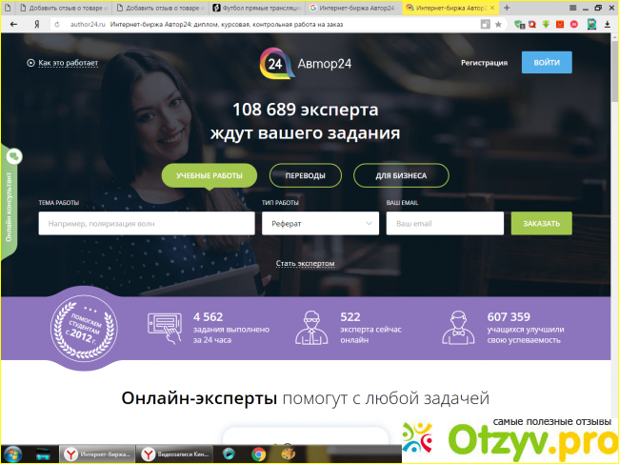The width and height of the screenshot is (619, 464).
Task: Click the green Заказать button
Action: pyautogui.click(x=541, y=224)
